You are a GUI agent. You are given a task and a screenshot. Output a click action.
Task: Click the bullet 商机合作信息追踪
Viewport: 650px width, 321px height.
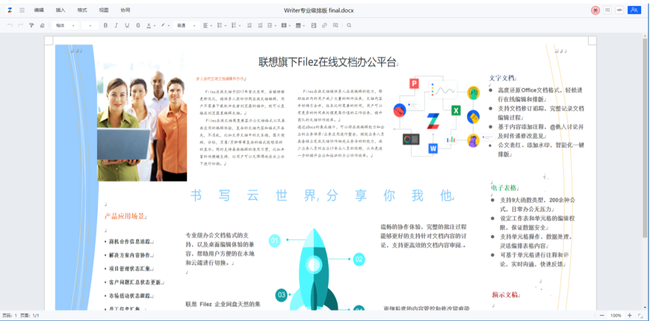click(x=131, y=242)
